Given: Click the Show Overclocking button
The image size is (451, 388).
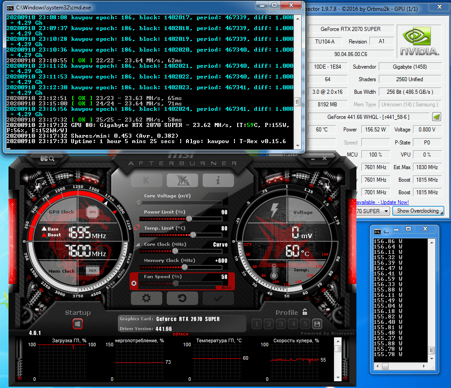Looking at the screenshot, I should click(x=417, y=211).
